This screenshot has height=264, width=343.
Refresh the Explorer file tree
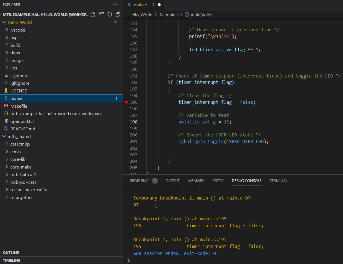(110, 14)
